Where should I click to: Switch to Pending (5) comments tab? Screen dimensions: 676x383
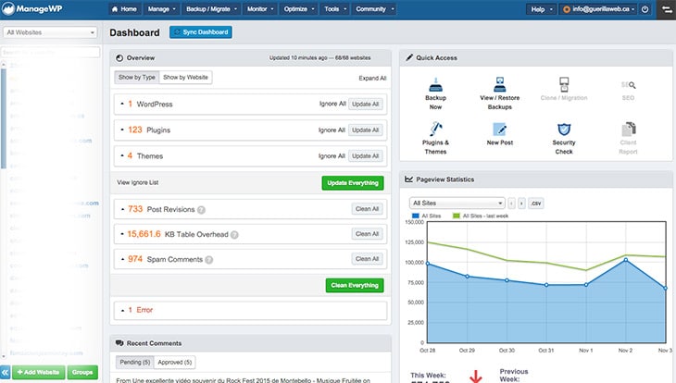tap(135, 363)
